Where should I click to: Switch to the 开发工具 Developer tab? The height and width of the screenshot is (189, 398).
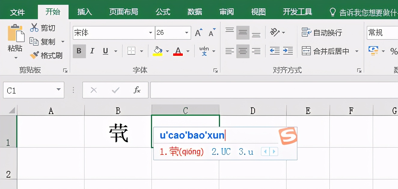(x=297, y=12)
